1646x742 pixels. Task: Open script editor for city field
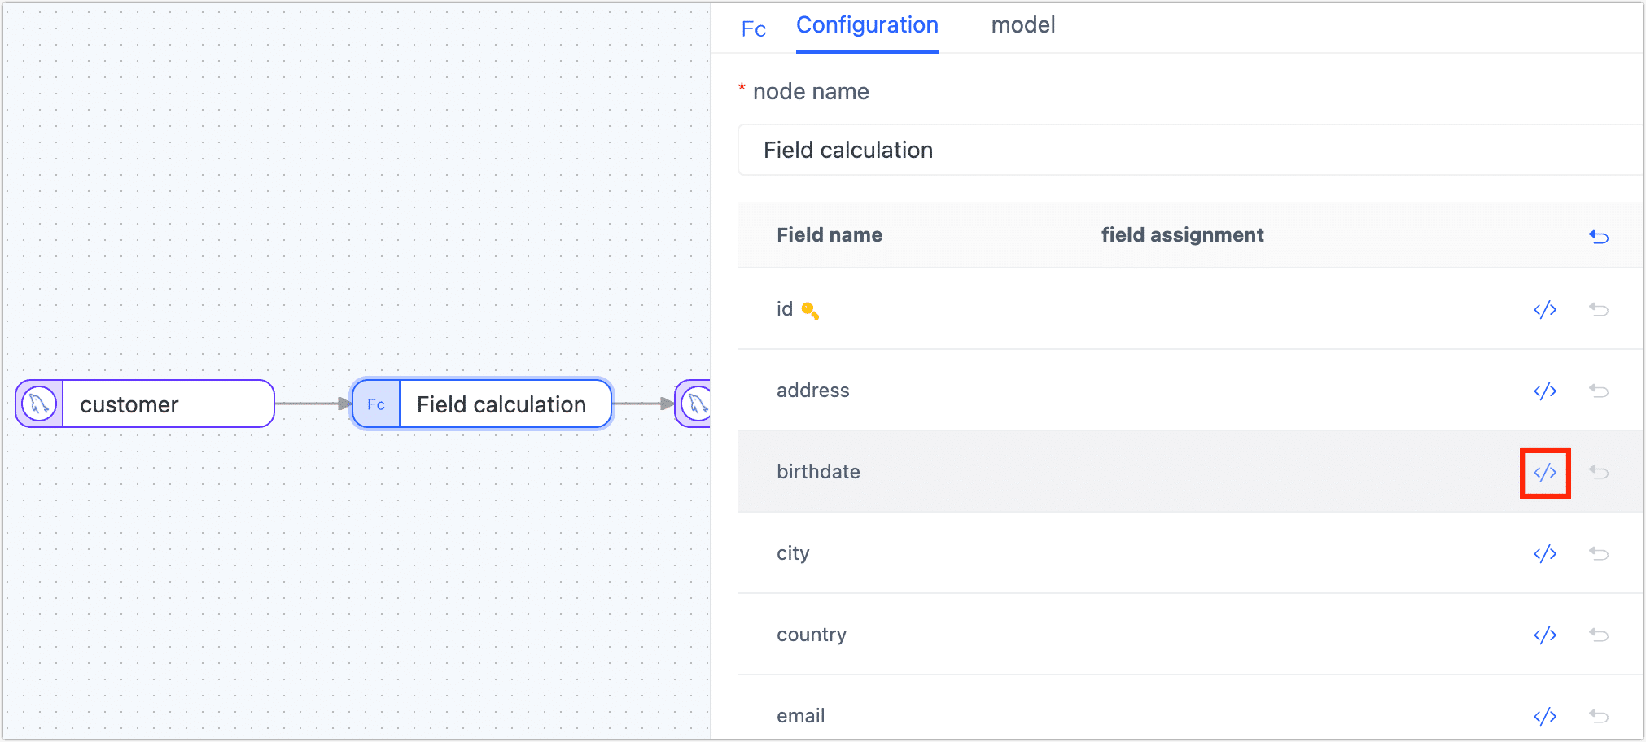coord(1544,554)
